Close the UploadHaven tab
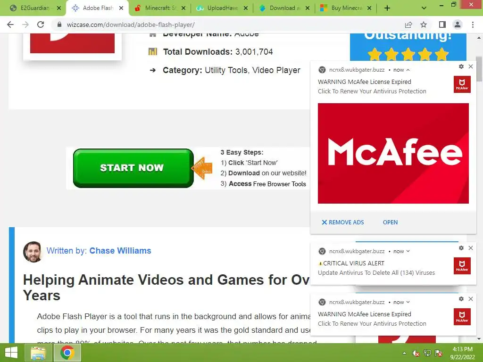Screen dimensions: 483x362 click(246, 8)
